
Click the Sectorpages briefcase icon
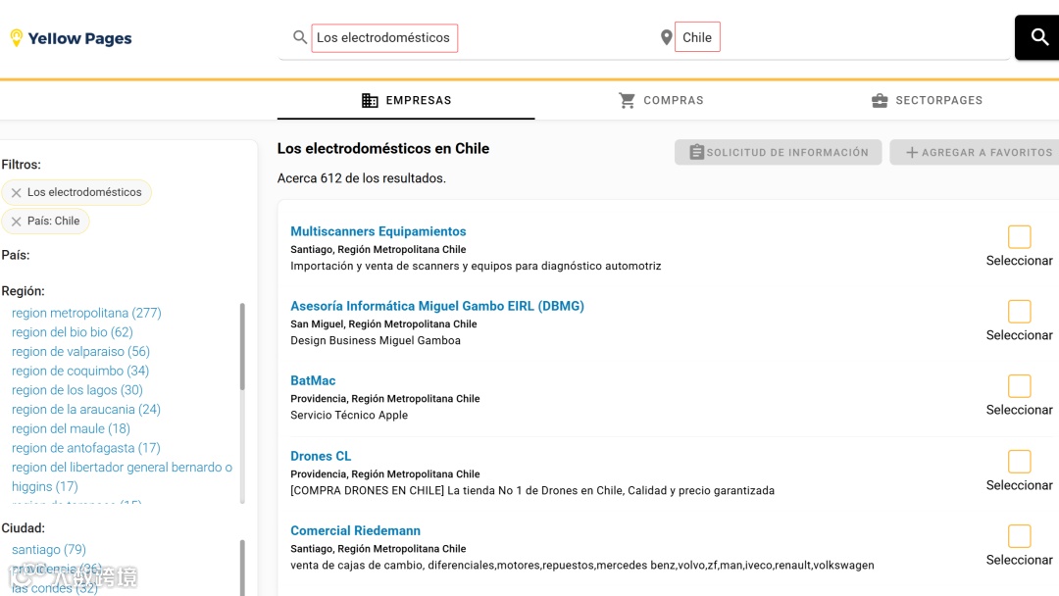[x=880, y=101]
